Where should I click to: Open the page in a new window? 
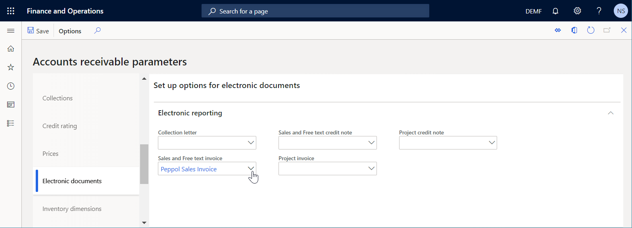point(607,30)
